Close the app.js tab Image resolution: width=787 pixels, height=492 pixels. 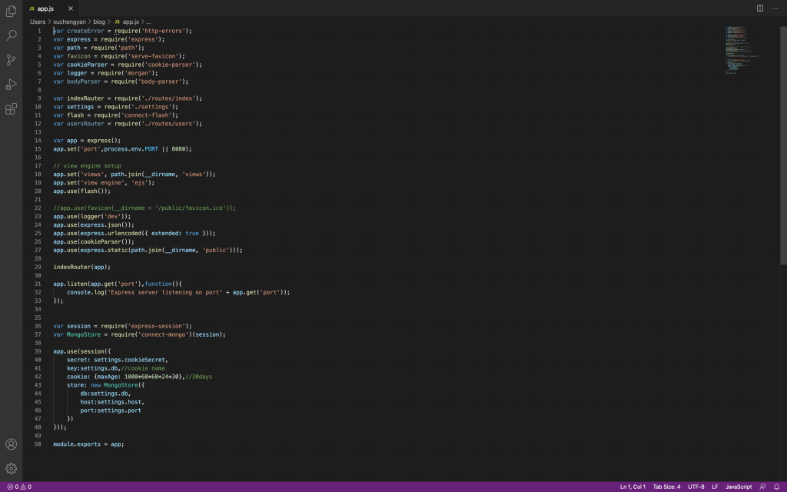coord(70,8)
